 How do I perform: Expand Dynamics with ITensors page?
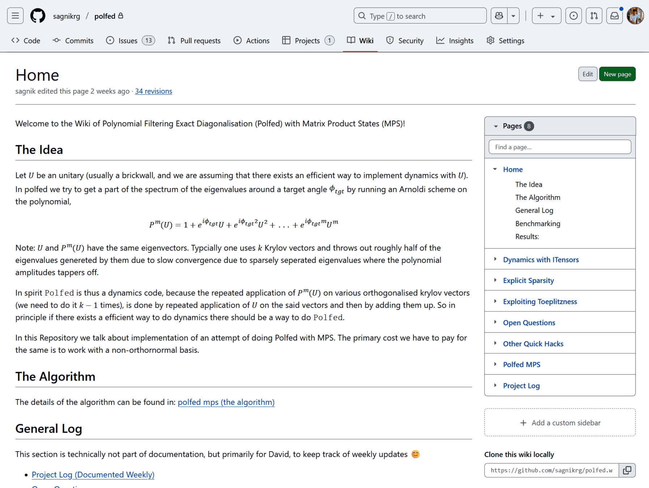[x=495, y=259]
